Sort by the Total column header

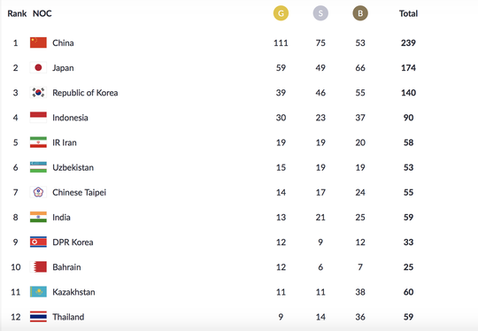coord(408,13)
